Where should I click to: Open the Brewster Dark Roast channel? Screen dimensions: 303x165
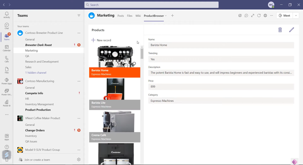(39, 45)
